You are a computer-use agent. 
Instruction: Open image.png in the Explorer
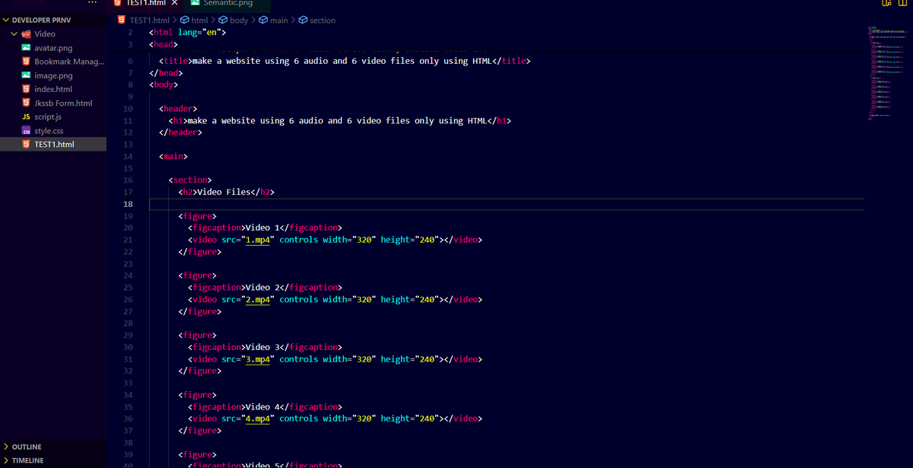click(x=53, y=75)
